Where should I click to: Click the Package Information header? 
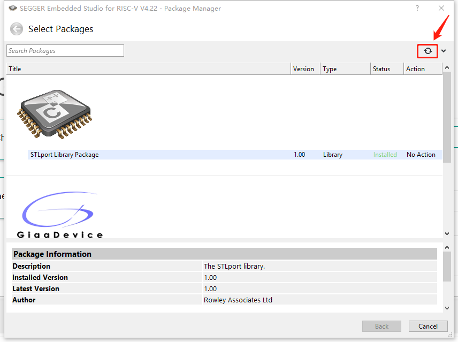click(224, 254)
